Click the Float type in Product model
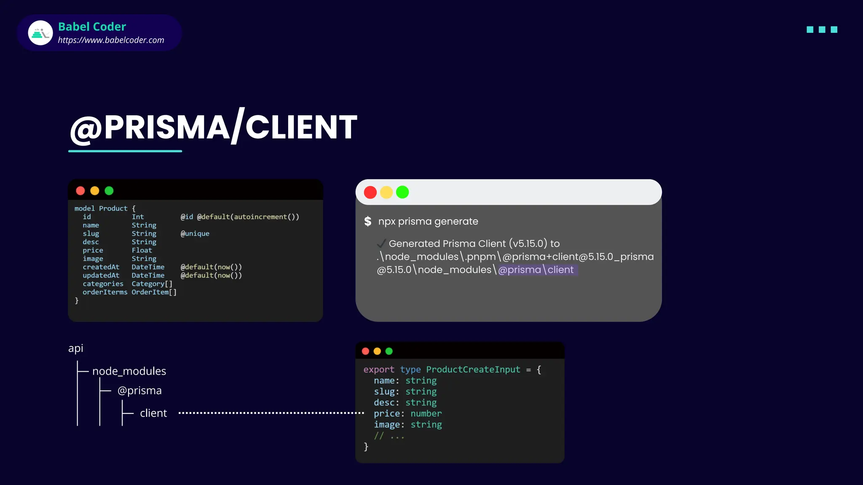The width and height of the screenshot is (863, 485). point(142,250)
